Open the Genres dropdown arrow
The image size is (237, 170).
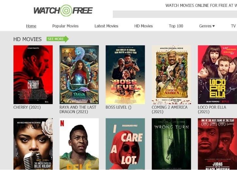click(213, 26)
